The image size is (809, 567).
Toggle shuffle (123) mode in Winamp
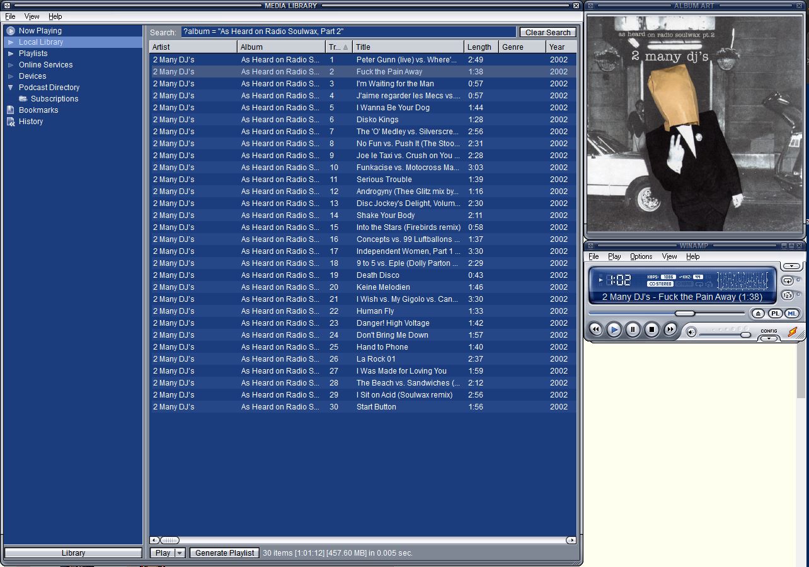pos(788,295)
